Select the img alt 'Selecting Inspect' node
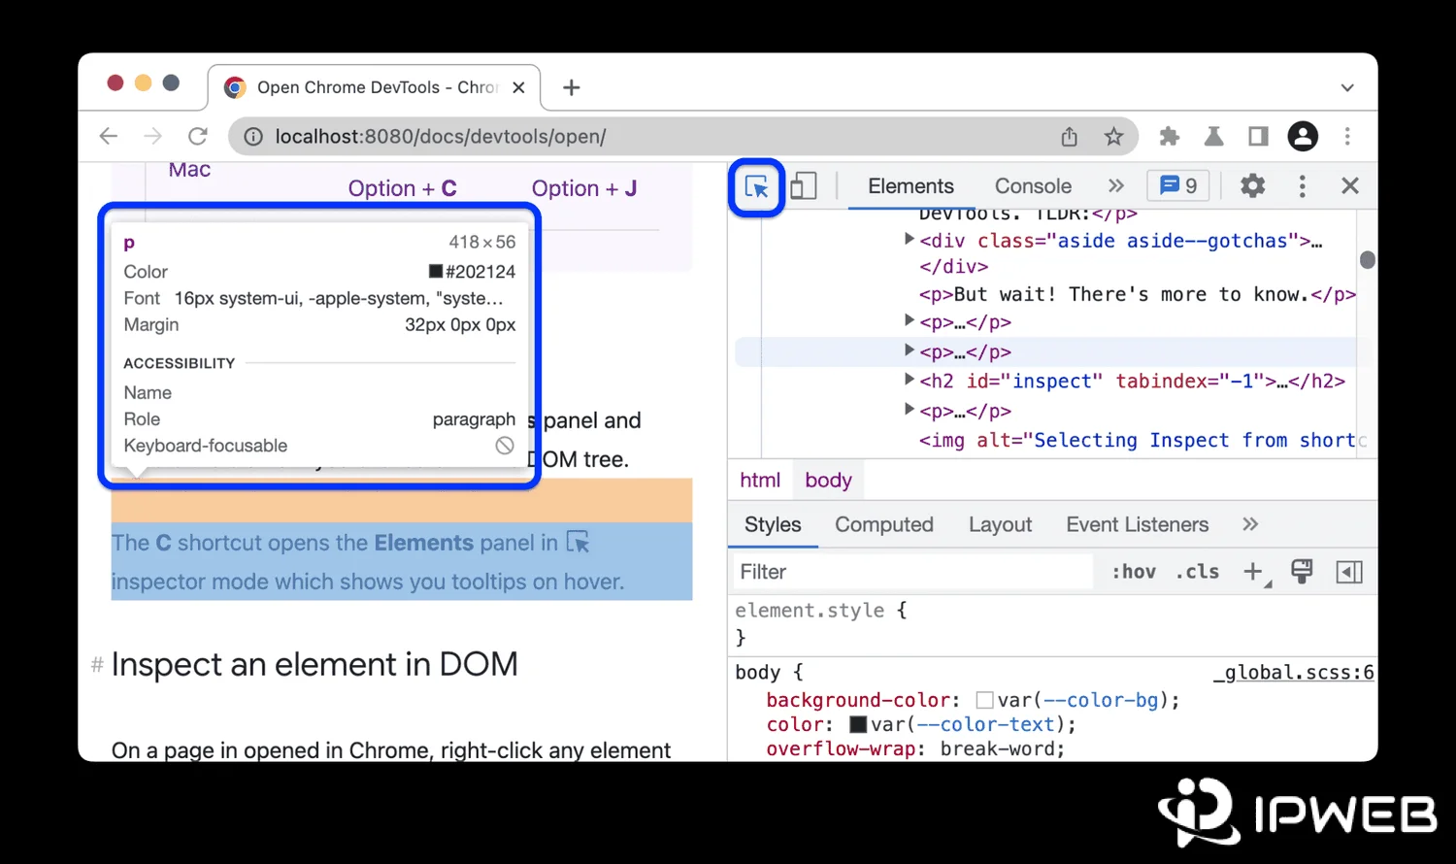The height and width of the screenshot is (864, 1456). click(x=1142, y=441)
